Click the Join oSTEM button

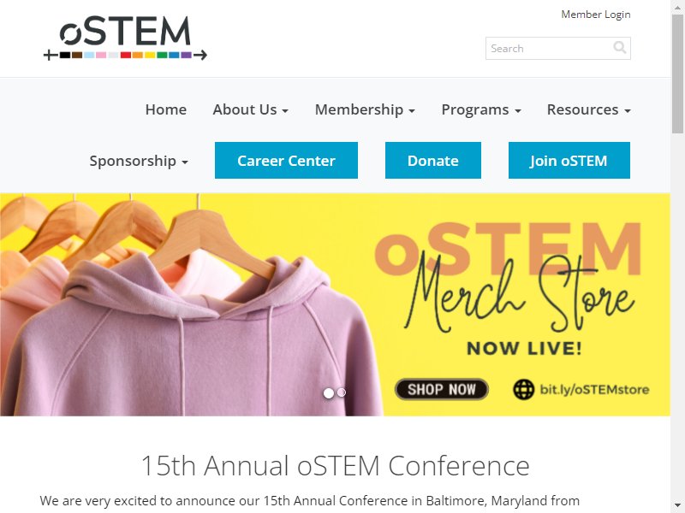(569, 160)
